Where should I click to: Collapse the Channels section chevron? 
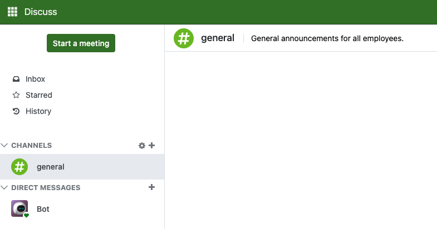pos(4,145)
